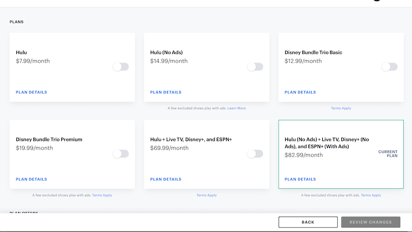Click Terms Apply under Hulu + Live TV card
412x232 pixels.
(x=207, y=195)
